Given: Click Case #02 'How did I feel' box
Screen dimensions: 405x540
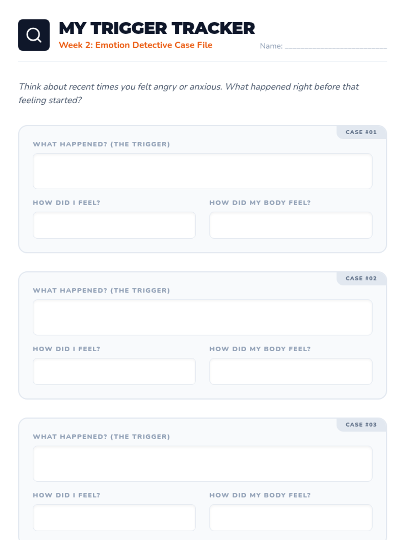Looking at the screenshot, I should pyautogui.click(x=114, y=371).
